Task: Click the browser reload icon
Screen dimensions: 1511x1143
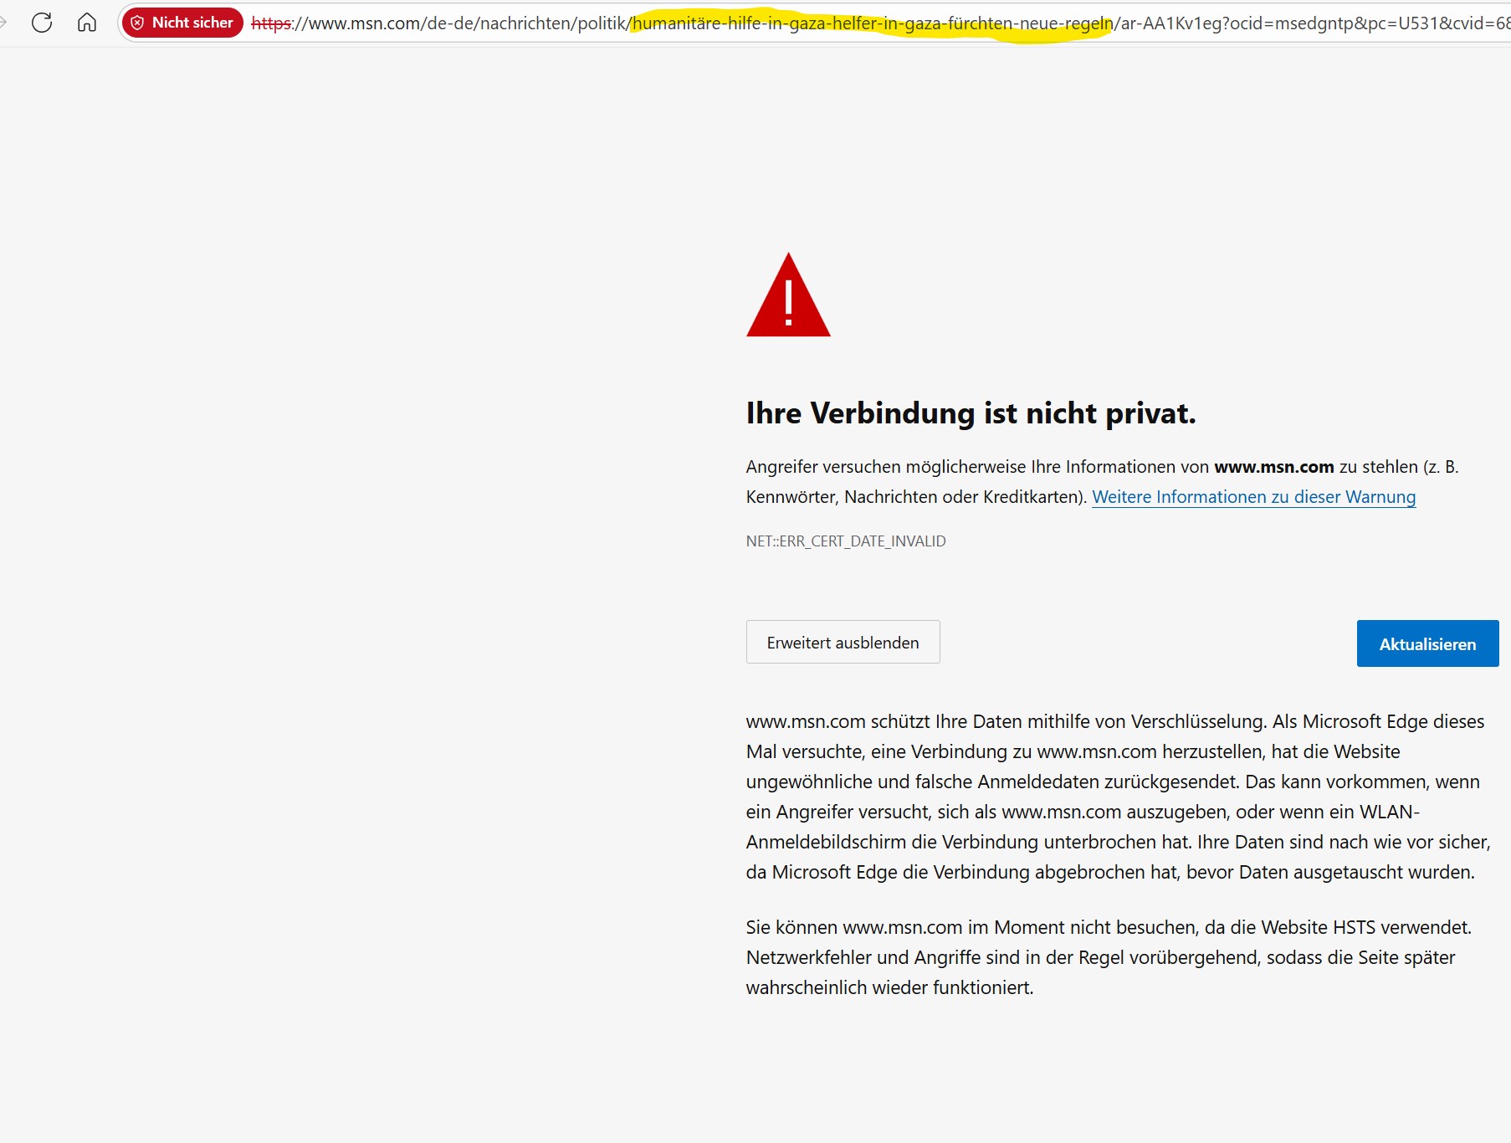Action: coord(42,23)
